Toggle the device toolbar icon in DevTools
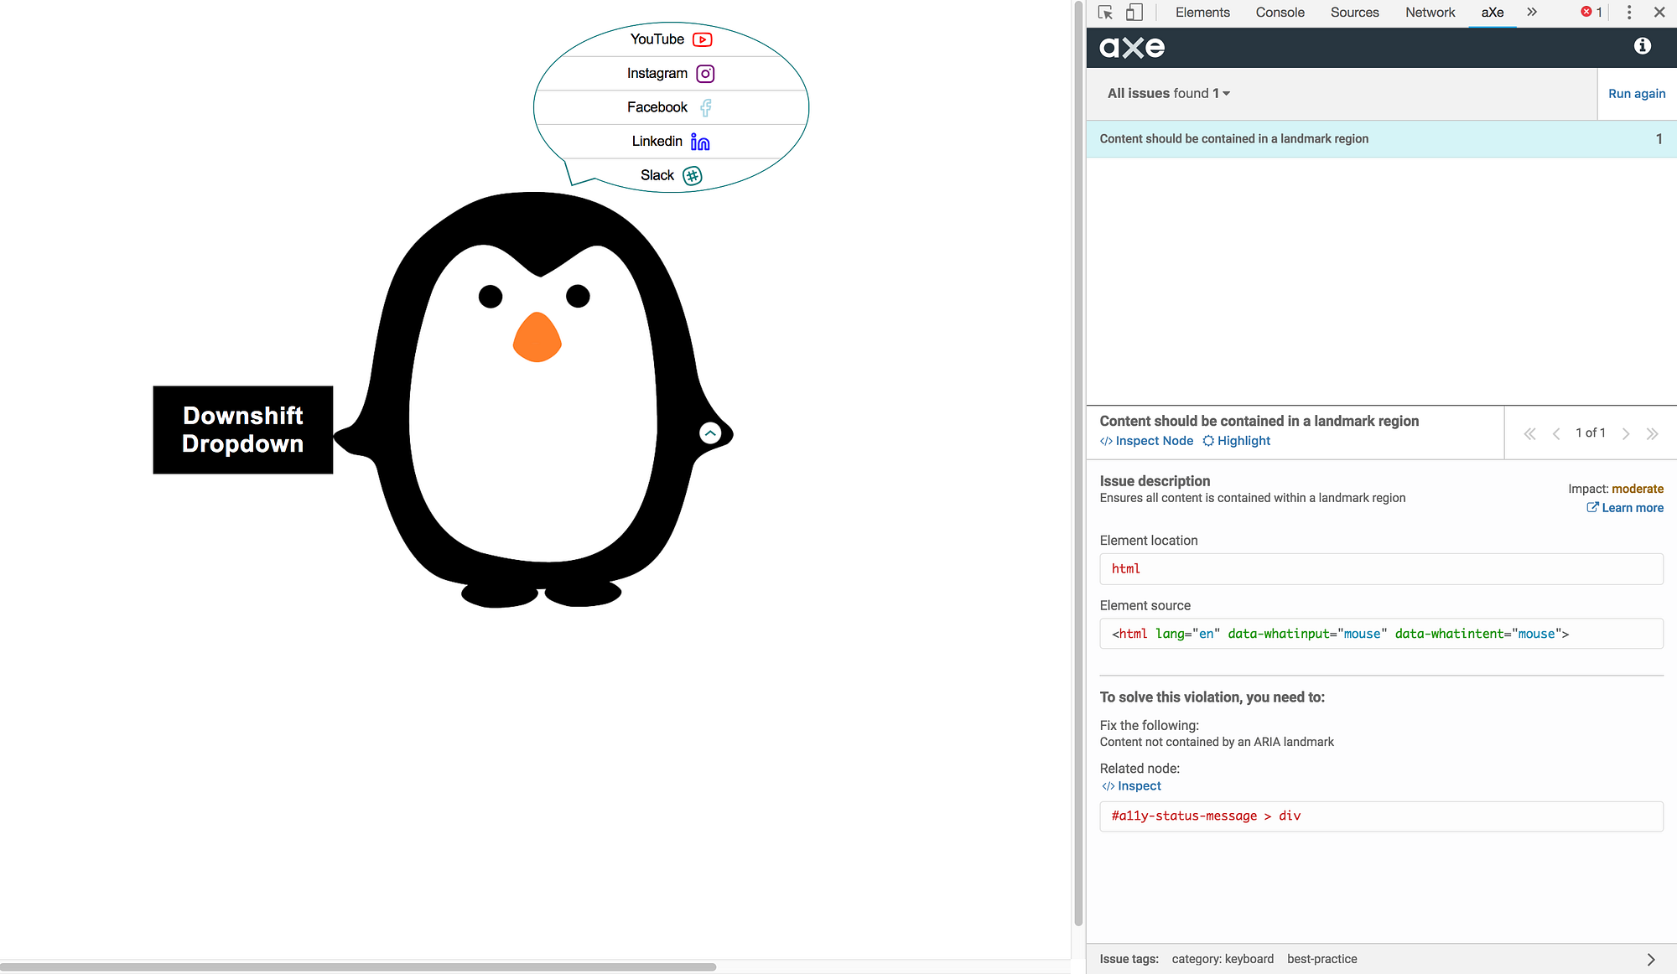The width and height of the screenshot is (1677, 974). click(1134, 13)
